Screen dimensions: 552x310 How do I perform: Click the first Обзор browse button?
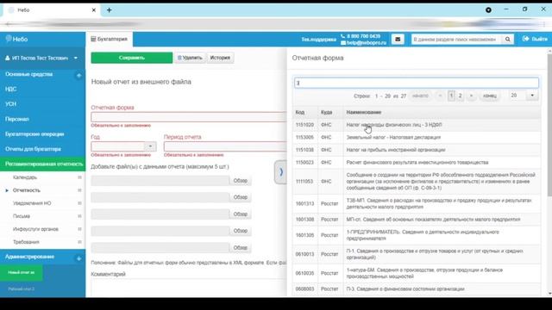241,181
